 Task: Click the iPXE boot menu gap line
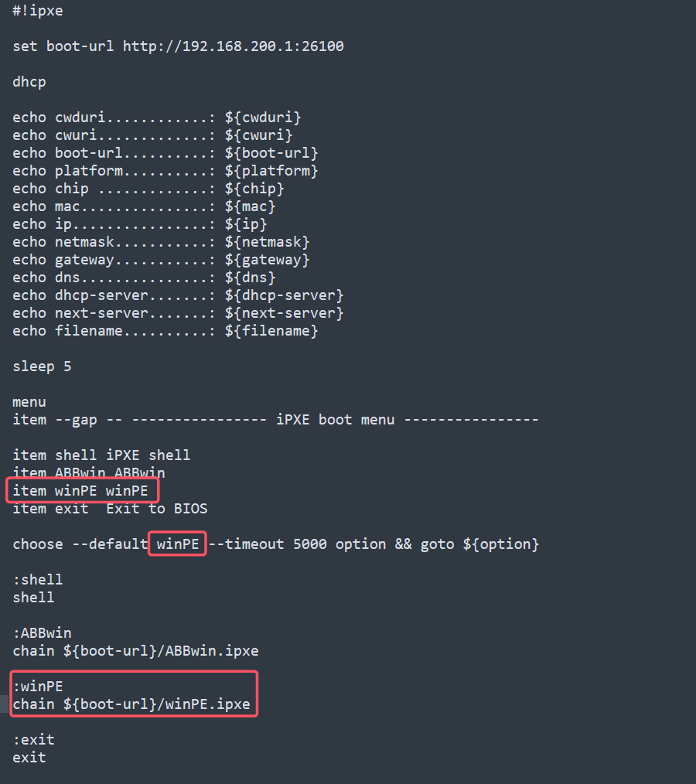tap(275, 420)
